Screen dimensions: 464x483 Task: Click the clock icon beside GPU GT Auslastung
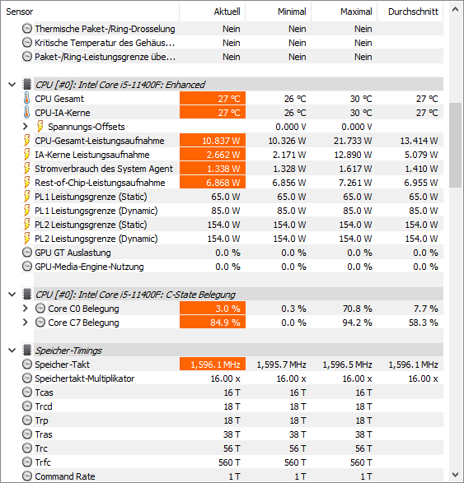(x=27, y=253)
